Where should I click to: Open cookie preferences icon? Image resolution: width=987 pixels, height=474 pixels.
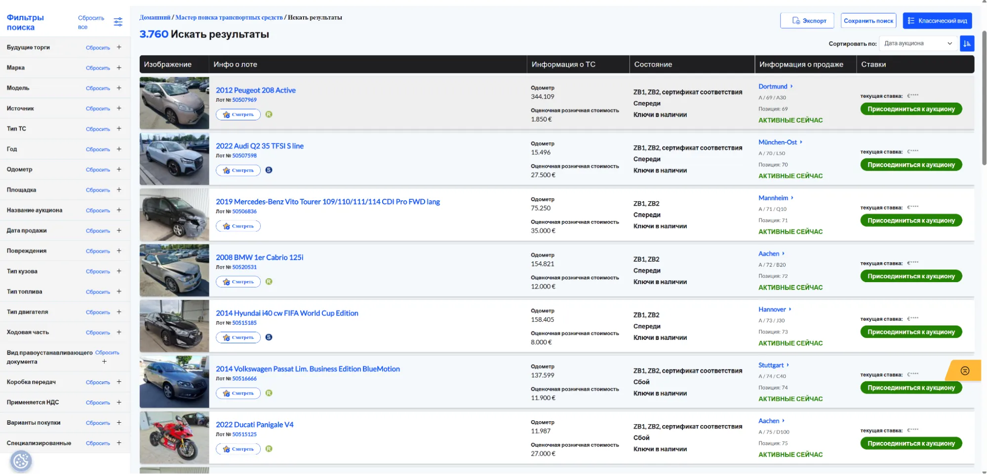coord(21,461)
